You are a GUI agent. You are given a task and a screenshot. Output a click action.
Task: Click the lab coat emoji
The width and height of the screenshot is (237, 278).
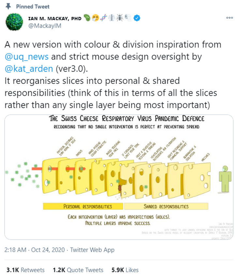[x=111, y=18]
